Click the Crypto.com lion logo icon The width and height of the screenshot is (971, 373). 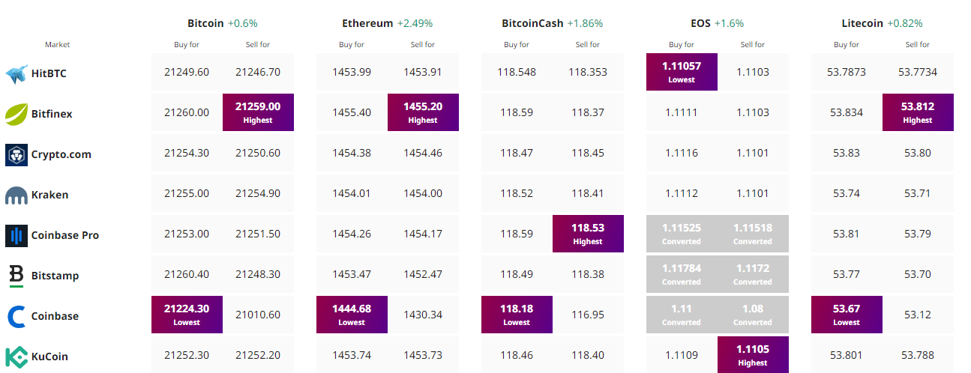(x=16, y=154)
